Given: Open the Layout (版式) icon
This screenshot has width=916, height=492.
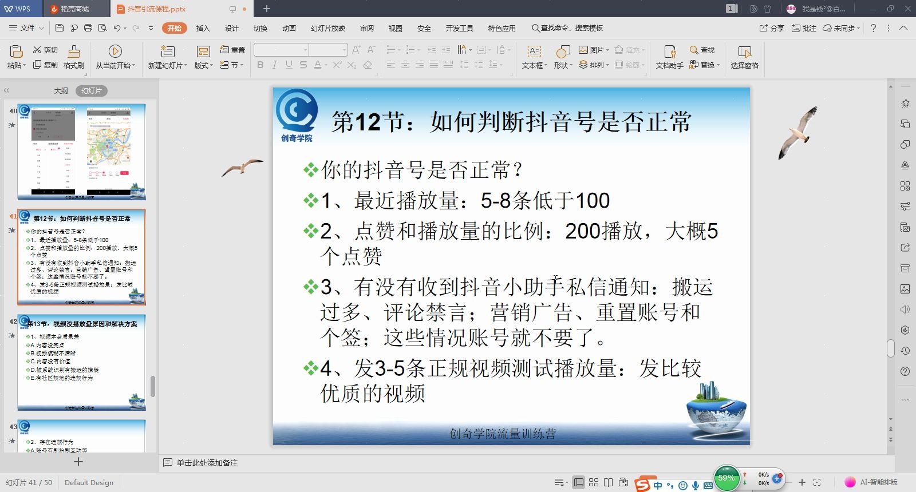Looking at the screenshot, I should [x=203, y=51].
